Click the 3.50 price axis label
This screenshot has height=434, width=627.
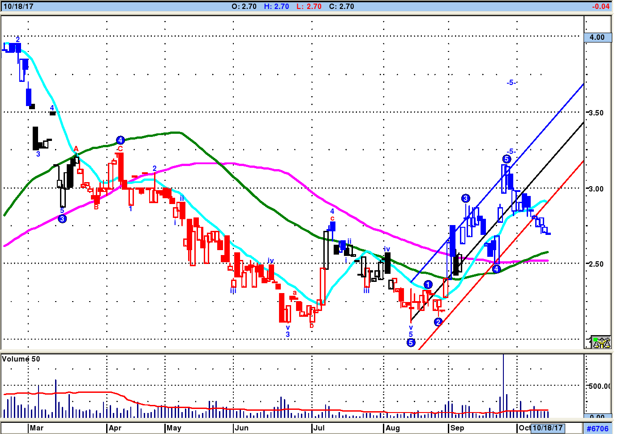(x=596, y=113)
